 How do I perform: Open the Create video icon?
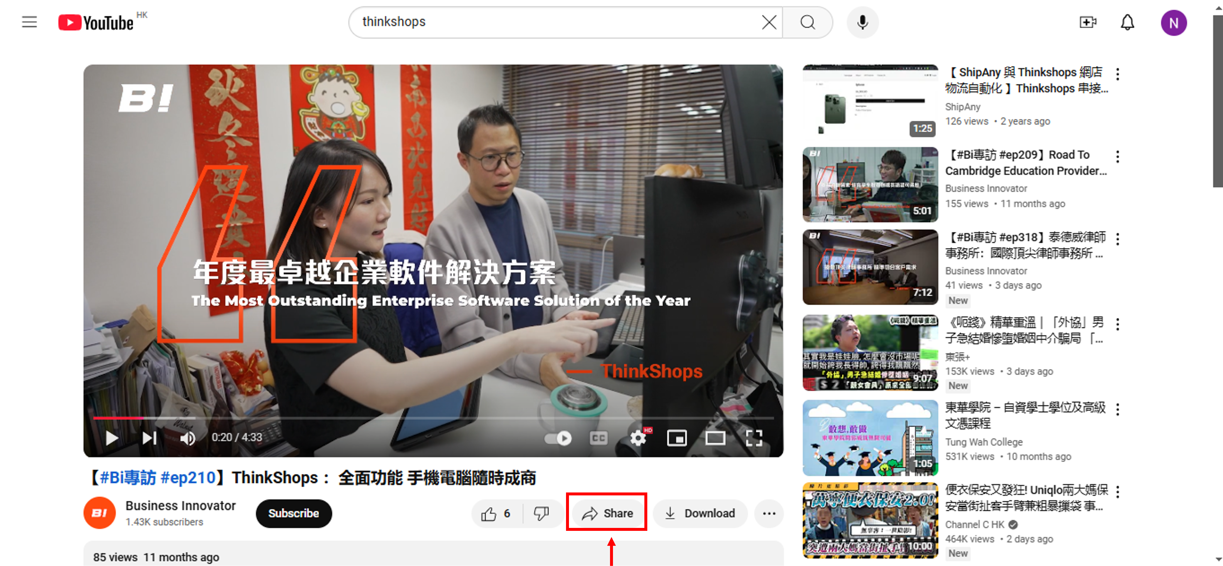pyautogui.click(x=1087, y=22)
